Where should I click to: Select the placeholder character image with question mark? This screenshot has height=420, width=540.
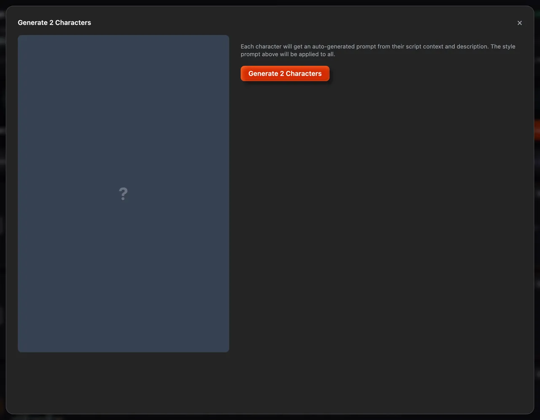[124, 194]
